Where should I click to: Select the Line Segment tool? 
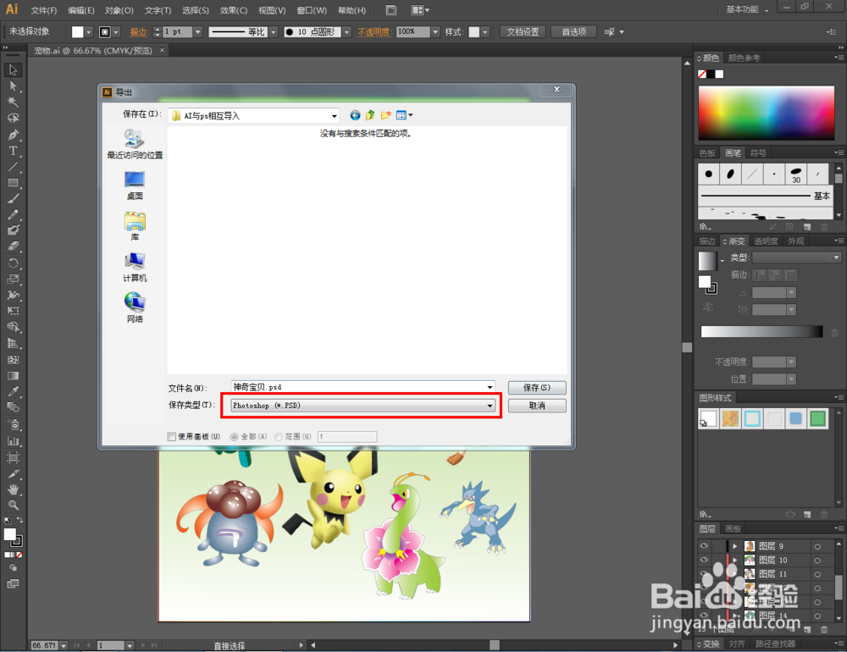pyautogui.click(x=13, y=167)
